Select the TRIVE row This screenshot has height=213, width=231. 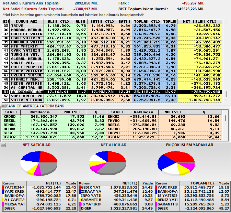(112, 26)
